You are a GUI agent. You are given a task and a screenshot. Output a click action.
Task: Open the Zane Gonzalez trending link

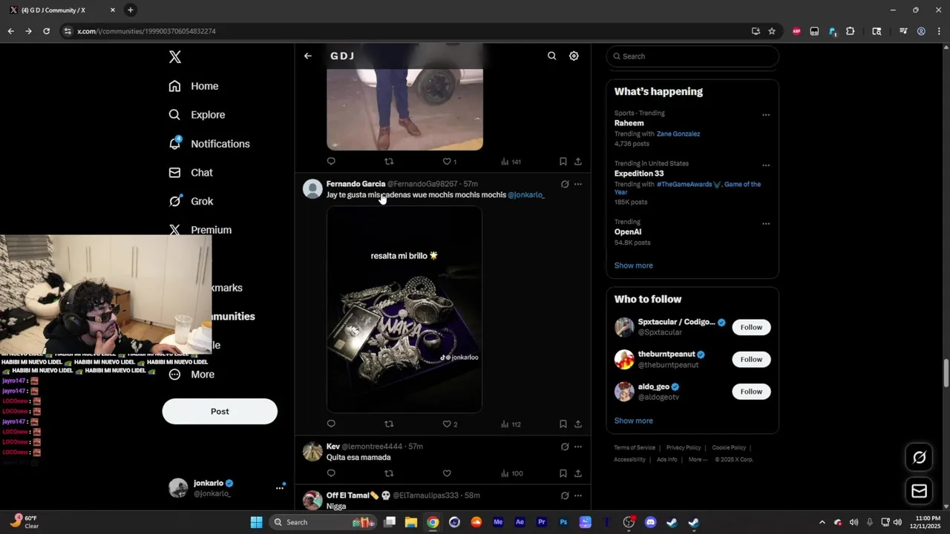pyautogui.click(x=678, y=134)
